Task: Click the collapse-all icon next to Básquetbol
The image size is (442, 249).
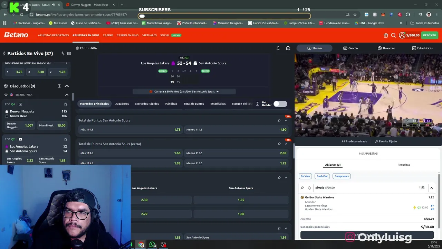Action: (59, 86)
